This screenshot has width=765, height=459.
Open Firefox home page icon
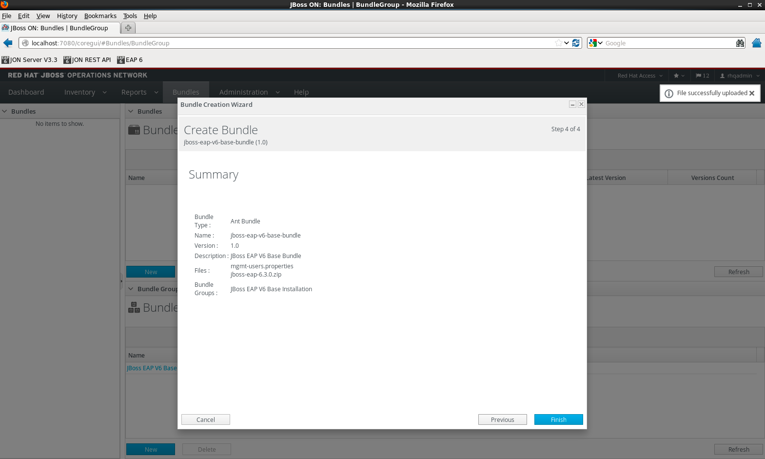(756, 43)
